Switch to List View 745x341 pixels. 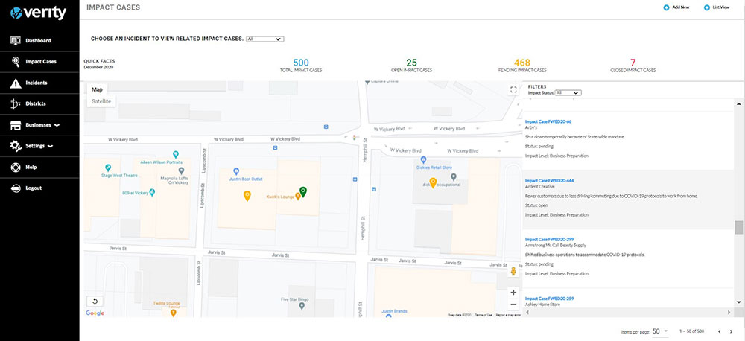coord(716,7)
